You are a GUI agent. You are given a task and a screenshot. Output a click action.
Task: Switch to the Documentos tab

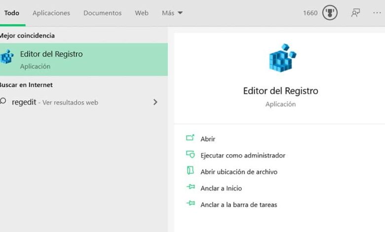coord(102,13)
